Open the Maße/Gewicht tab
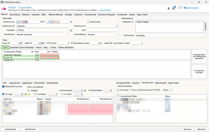This screenshot has height=132, width=209. [x=160, y=83]
